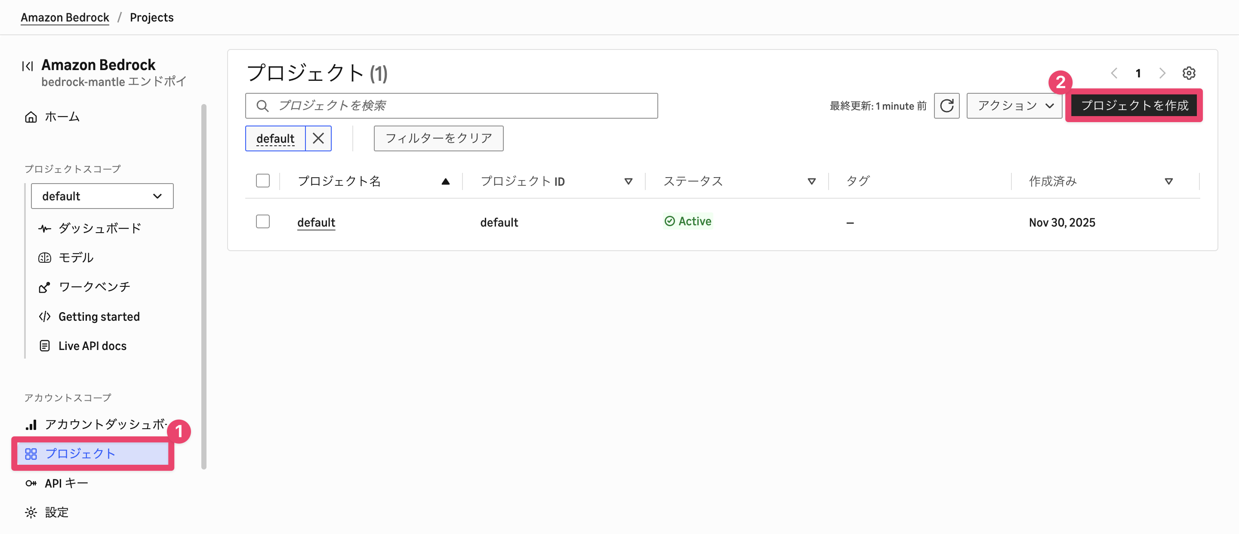Open 設定 in sidebar

57,513
